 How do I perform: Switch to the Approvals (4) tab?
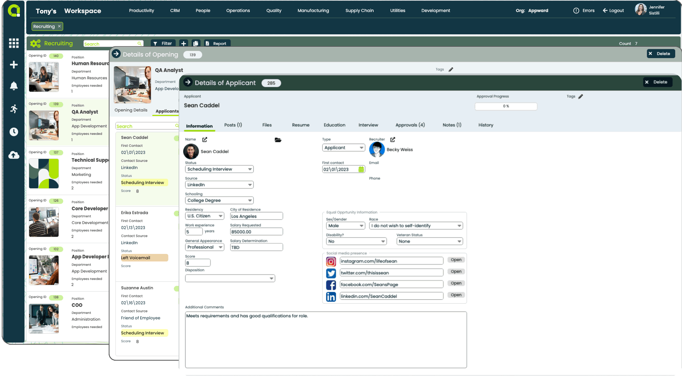tap(410, 125)
